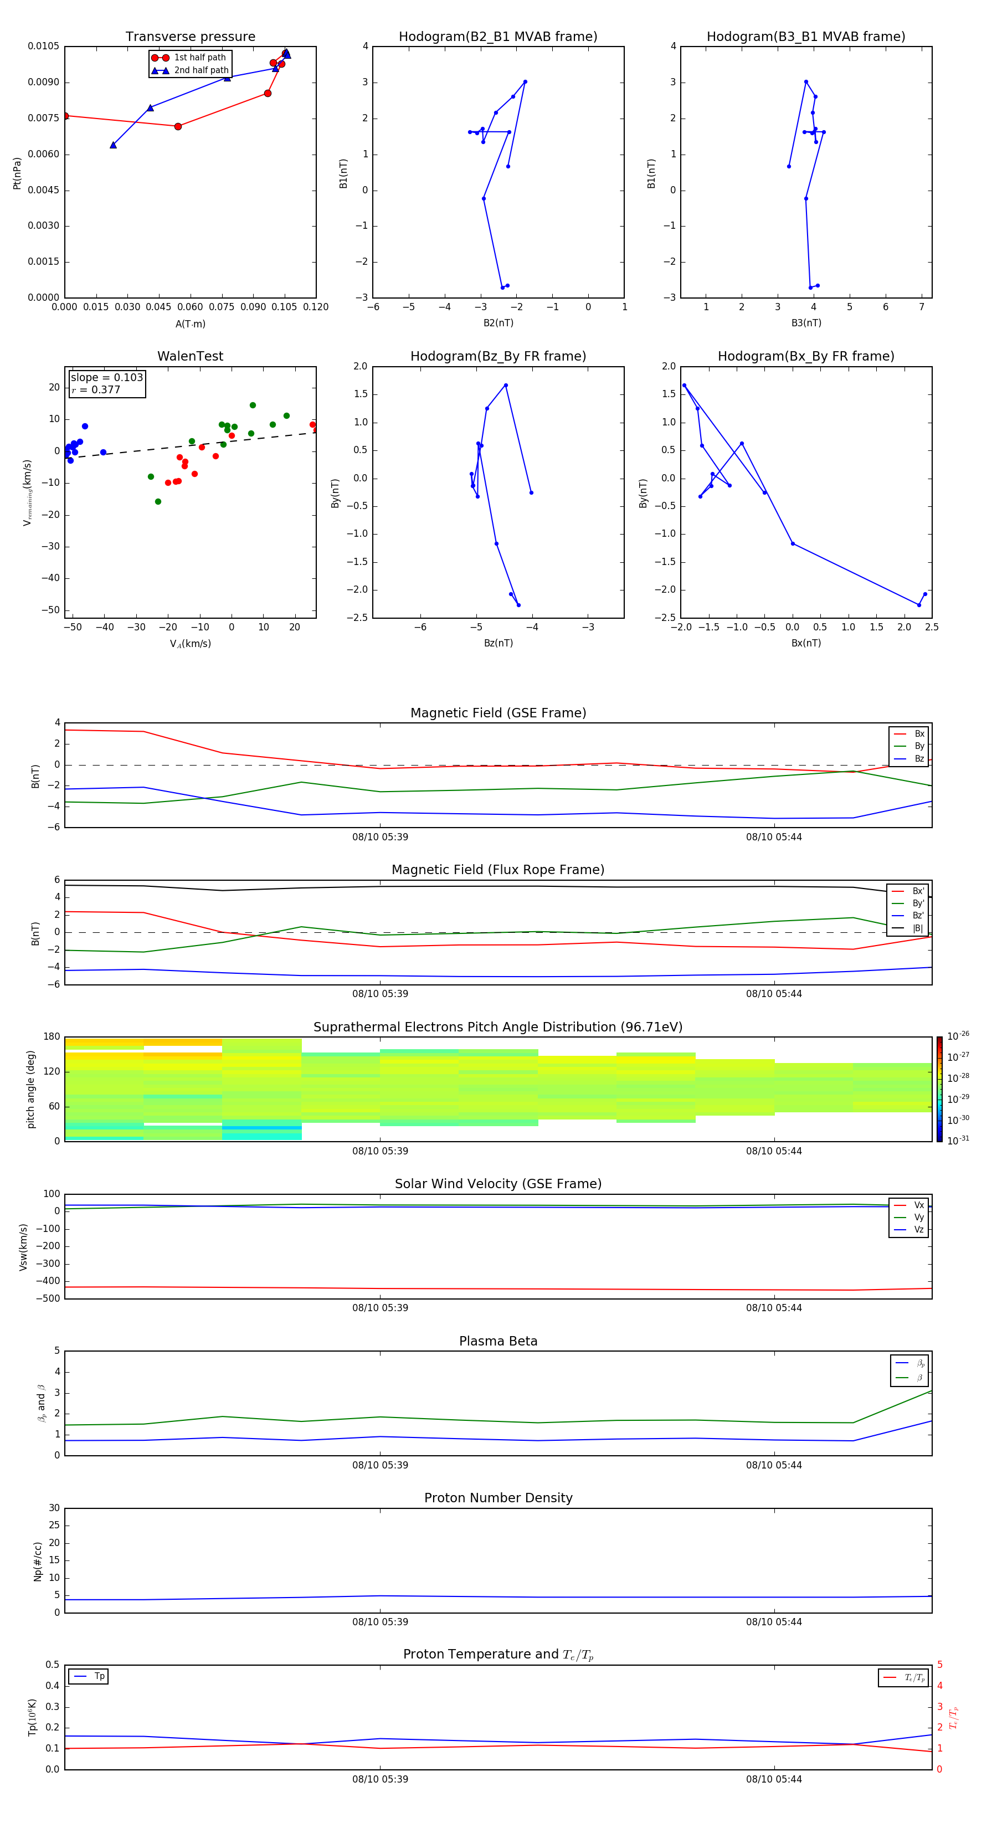Click the 0.0105 tick on Transverse pressure axis
This screenshot has height=1828, width=997.
[43, 46]
